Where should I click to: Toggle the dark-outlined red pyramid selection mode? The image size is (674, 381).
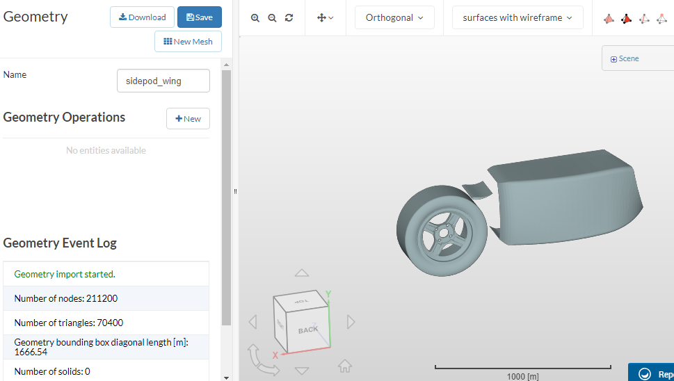pyautogui.click(x=627, y=18)
